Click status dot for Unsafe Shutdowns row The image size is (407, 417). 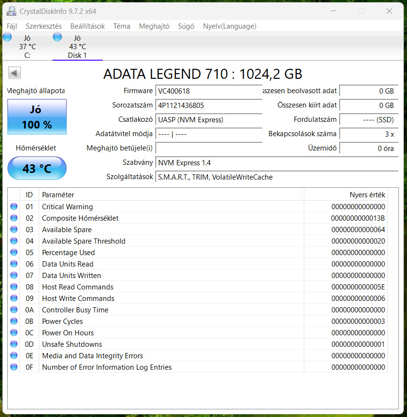14,344
